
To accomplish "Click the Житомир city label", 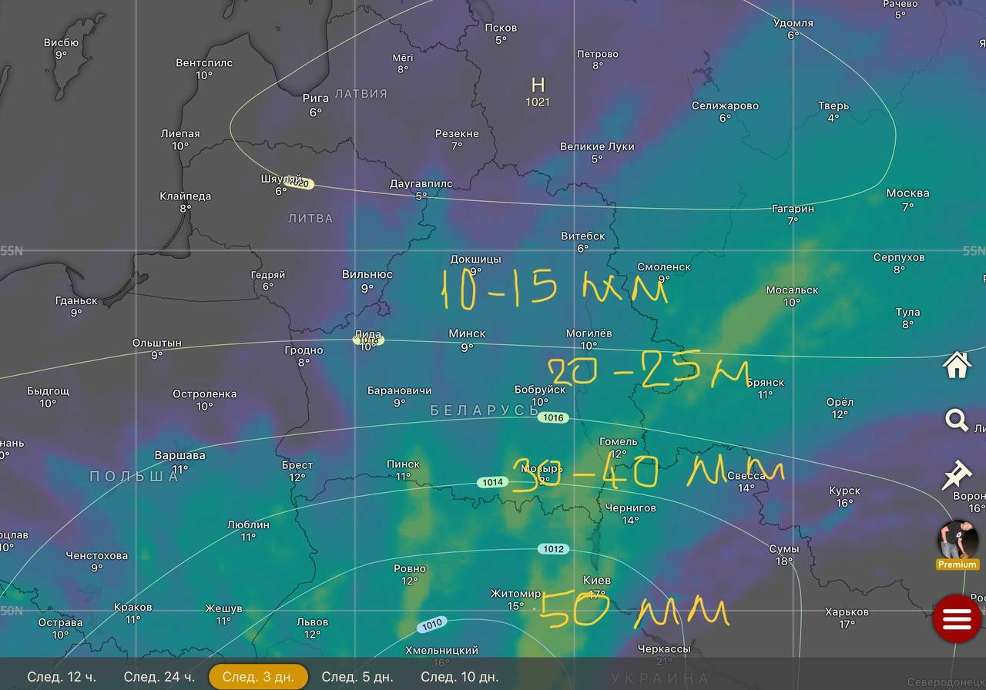I will click(x=516, y=593).
